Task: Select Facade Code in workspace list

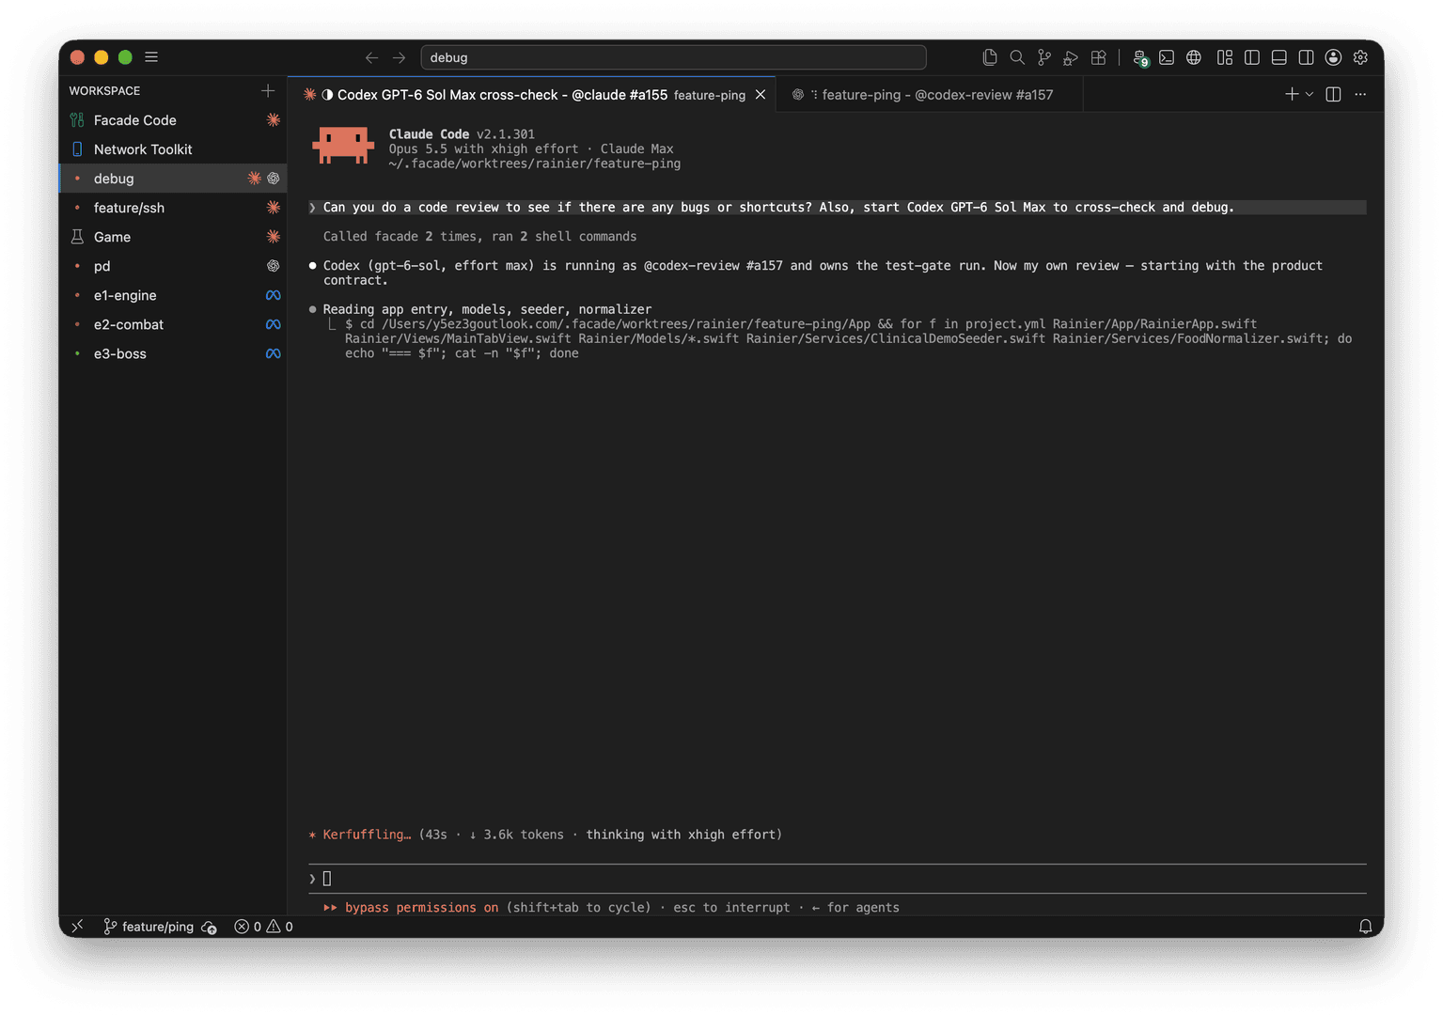Action: (x=173, y=120)
